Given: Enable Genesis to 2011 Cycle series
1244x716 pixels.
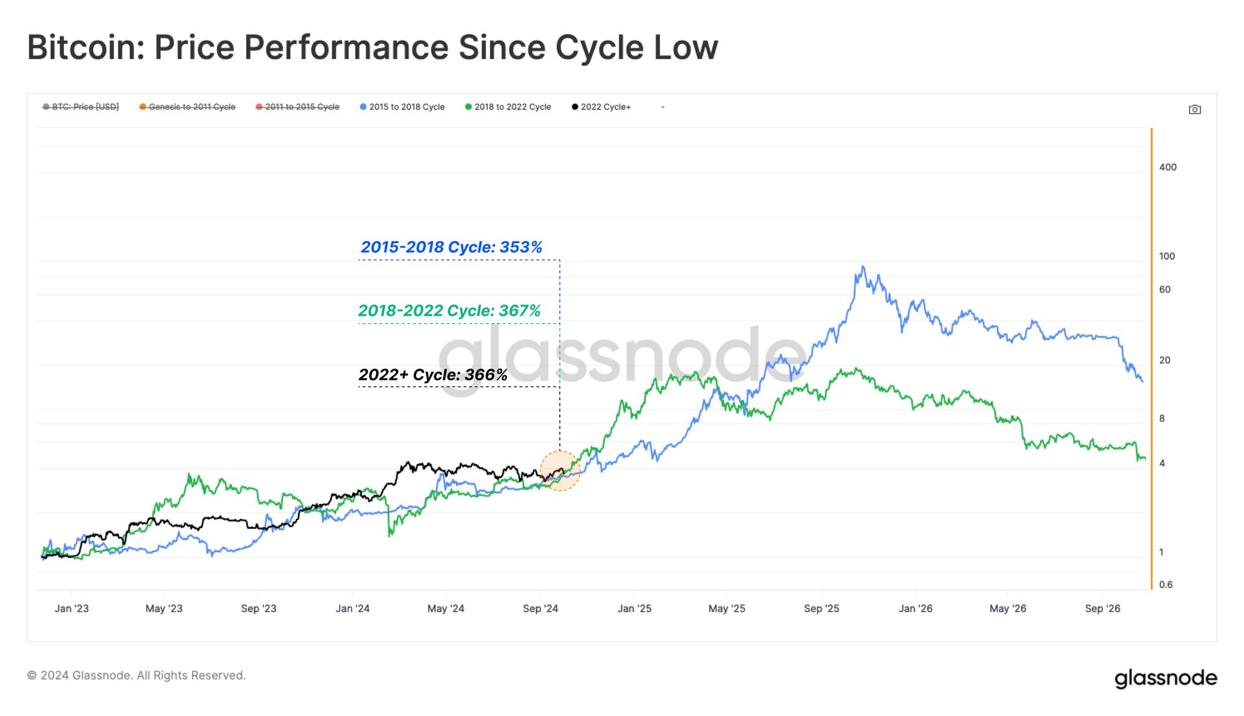Looking at the screenshot, I should pyautogui.click(x=187, y=107).
